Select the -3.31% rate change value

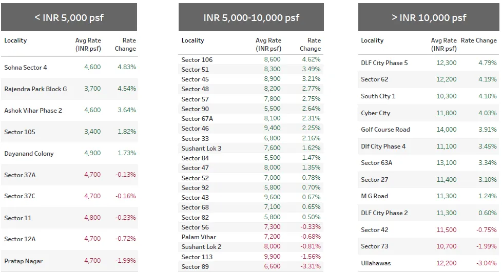(310, 266)
